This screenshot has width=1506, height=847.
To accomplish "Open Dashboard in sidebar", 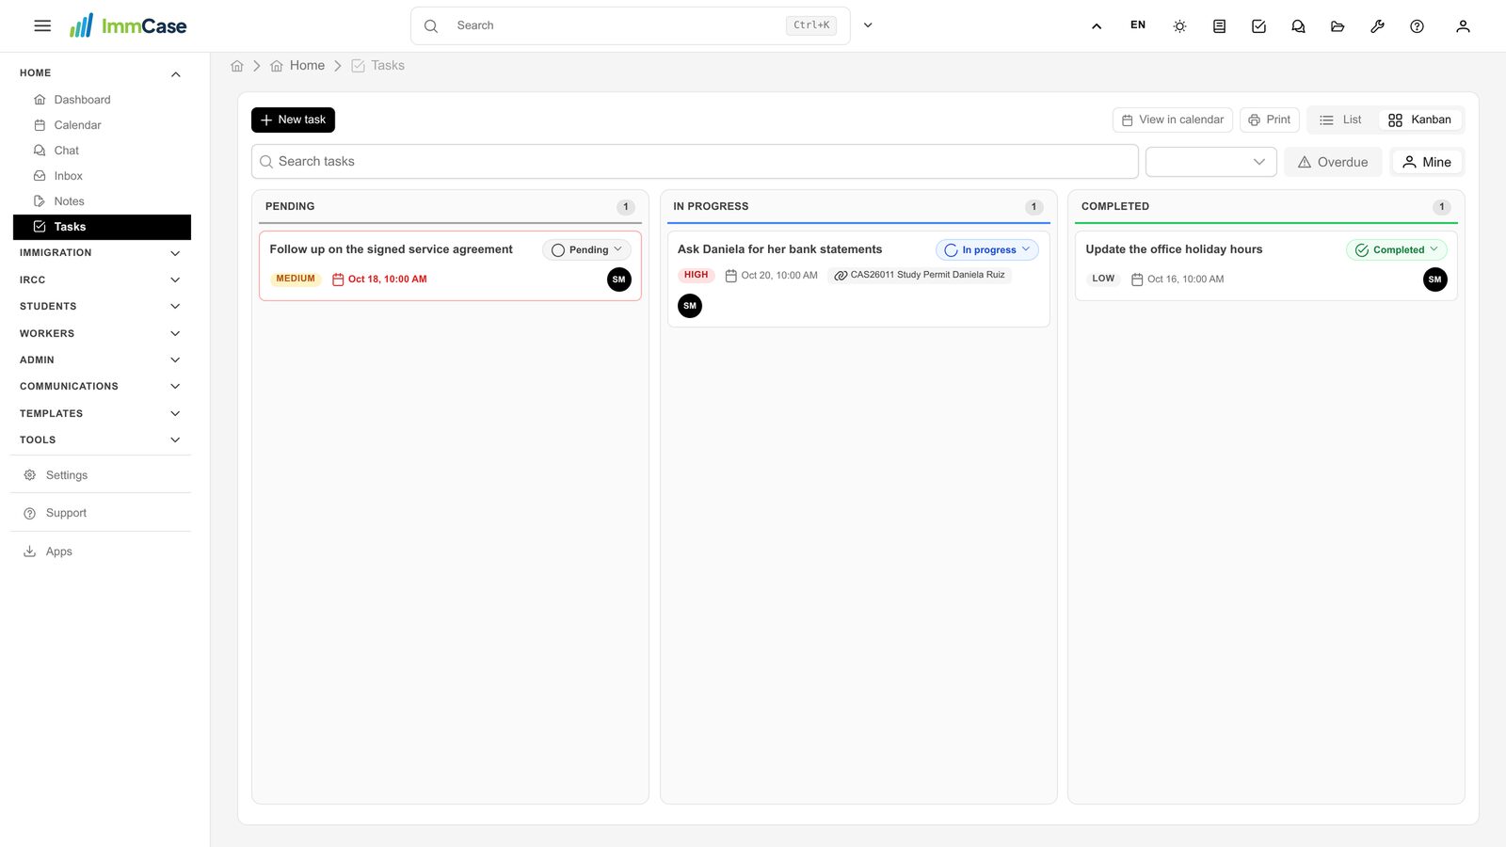I will (102, 100).
